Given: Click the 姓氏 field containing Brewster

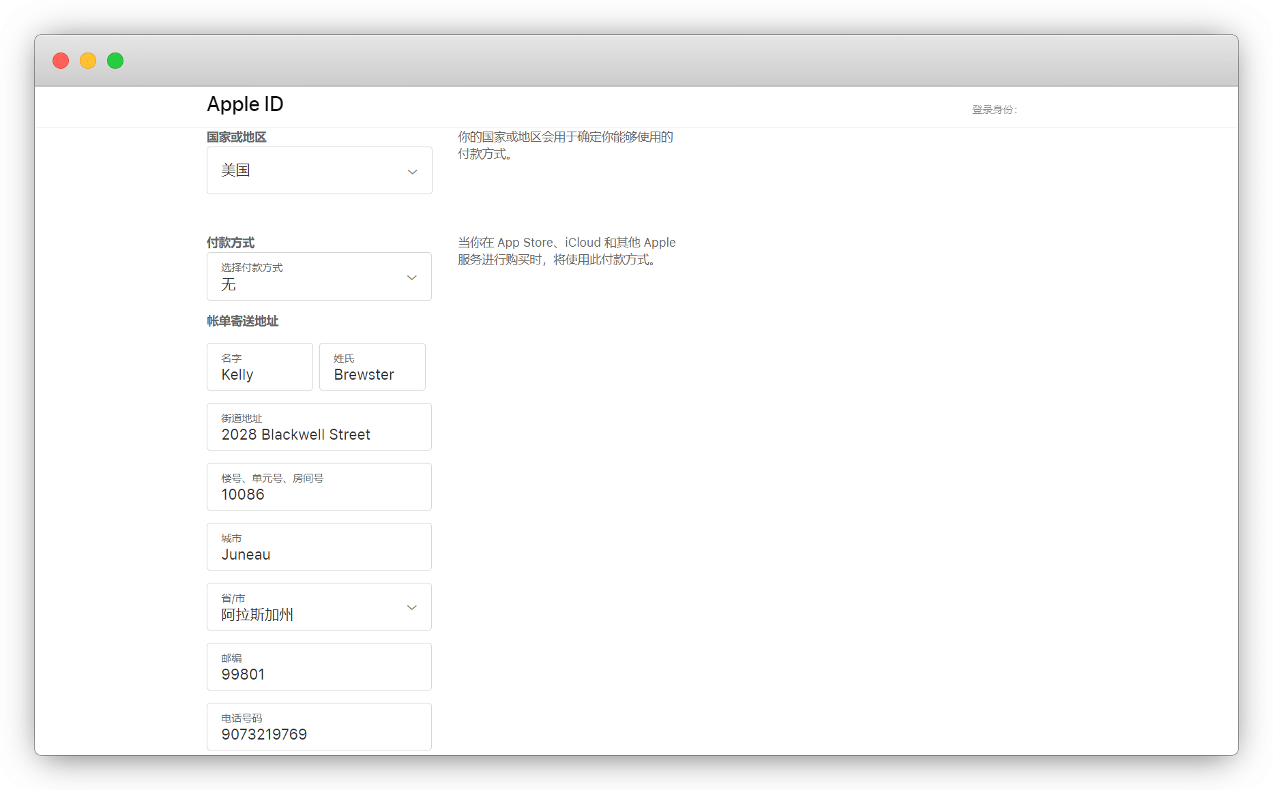Looking at the screenshot, I should [372, 367].
